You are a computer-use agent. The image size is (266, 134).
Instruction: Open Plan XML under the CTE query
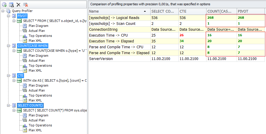coord(35,100)
